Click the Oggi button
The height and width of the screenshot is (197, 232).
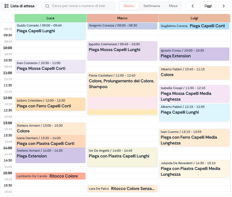pos(208,6)
